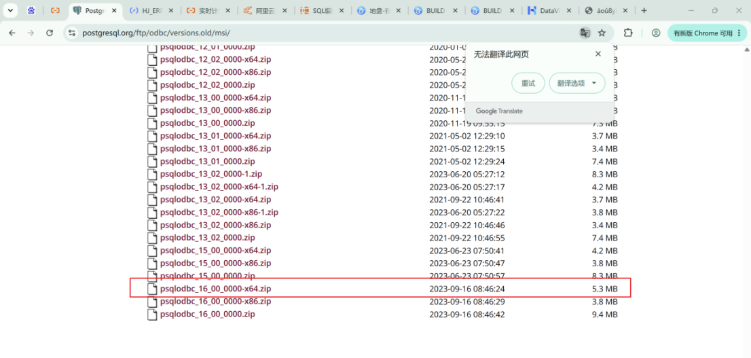Image resolution: width=751 pixels, height=358 pixels.
Task: Close the HJ_ER tab
Action: (170, 11)
